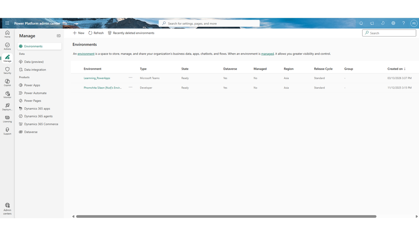The image size is (419, 236).
Task: Sort by Group column header
Action: click(x=349, y=69)
